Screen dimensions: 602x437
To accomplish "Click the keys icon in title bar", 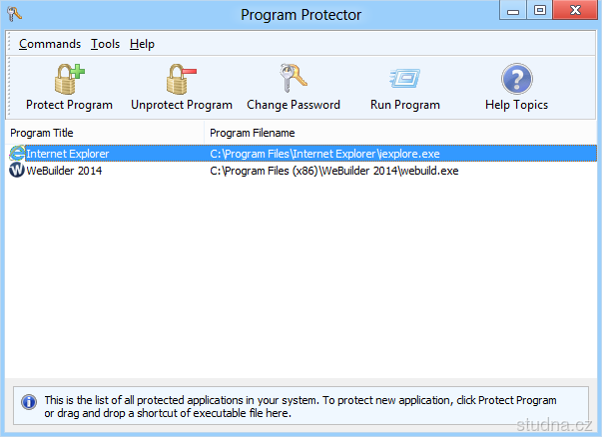I will click(14, 14).
